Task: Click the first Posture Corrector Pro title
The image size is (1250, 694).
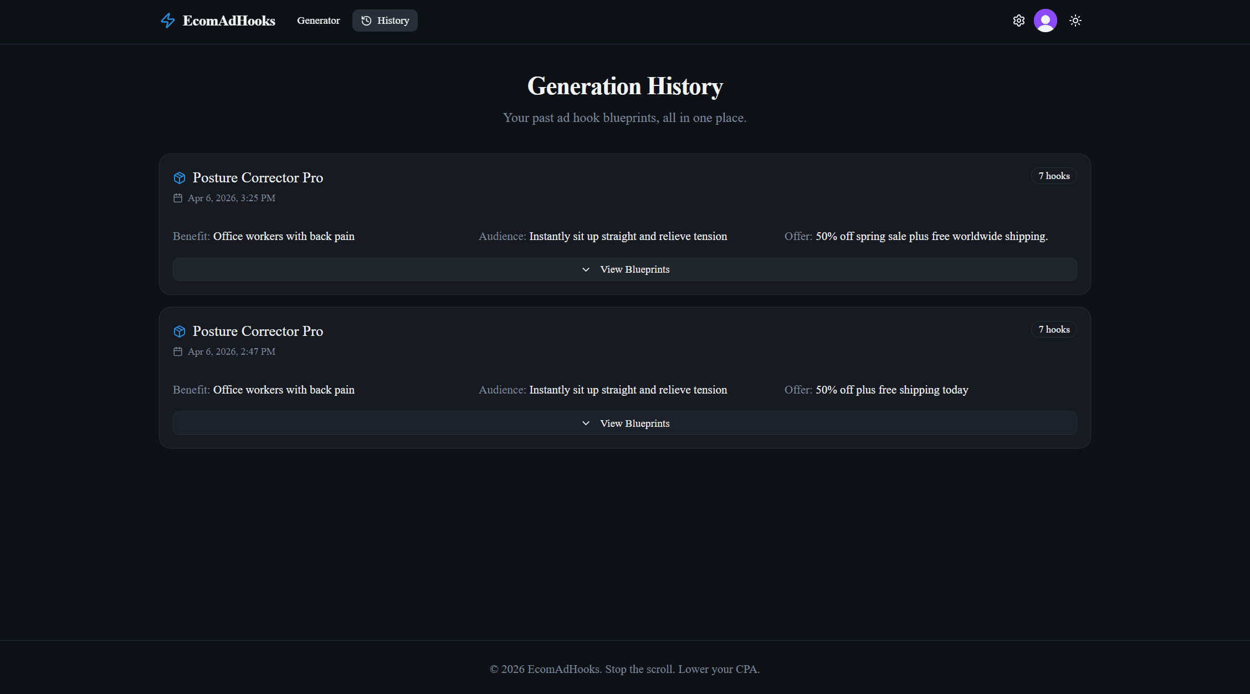Action: [258, 177]
